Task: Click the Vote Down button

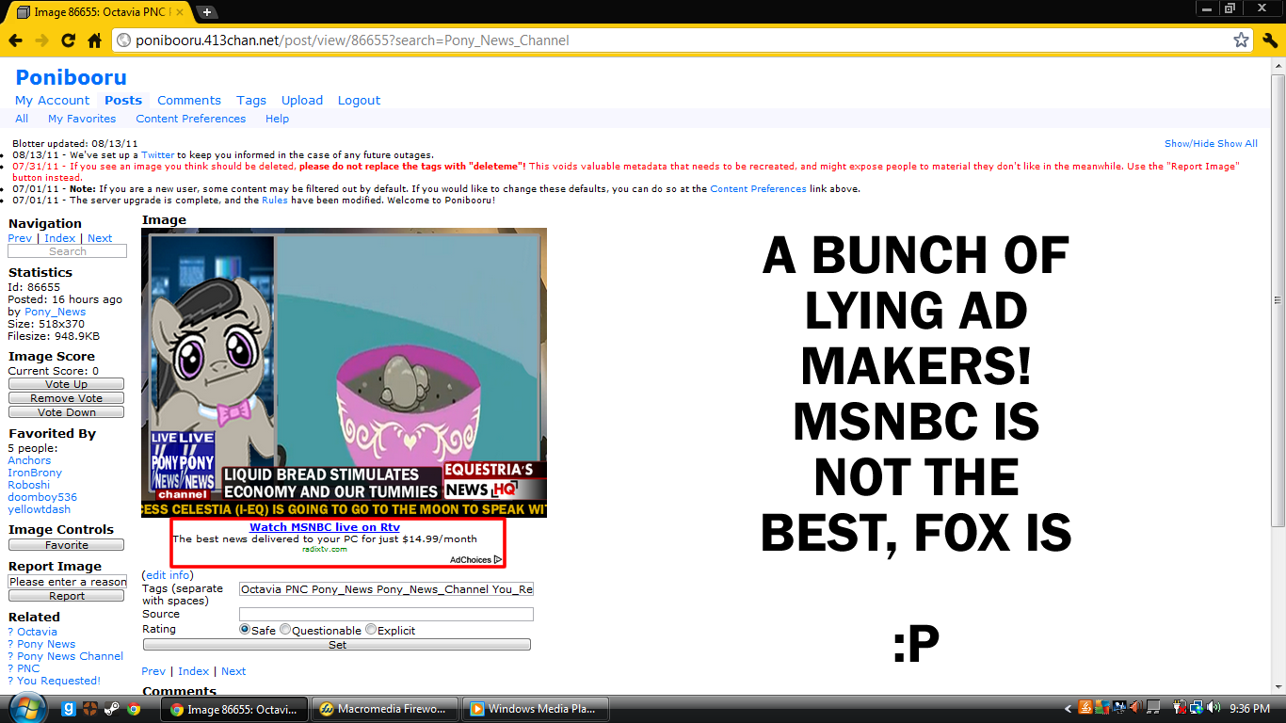Action: pos(66,412)
